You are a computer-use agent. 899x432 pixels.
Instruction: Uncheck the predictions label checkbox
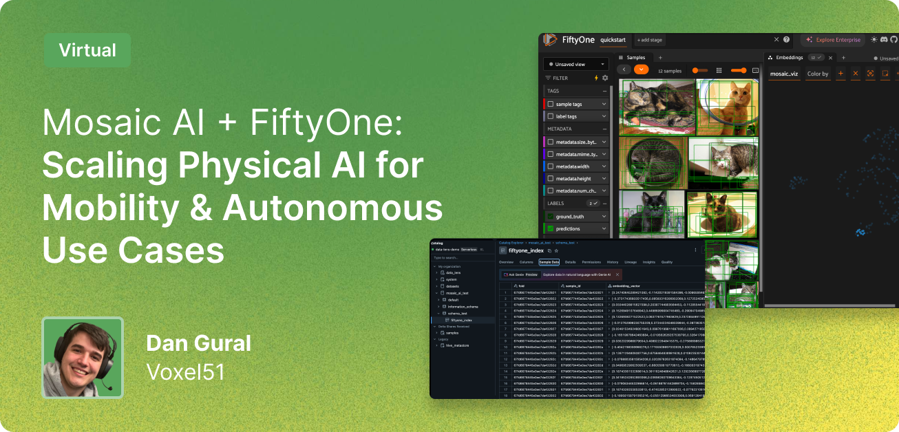coord(551,228)
